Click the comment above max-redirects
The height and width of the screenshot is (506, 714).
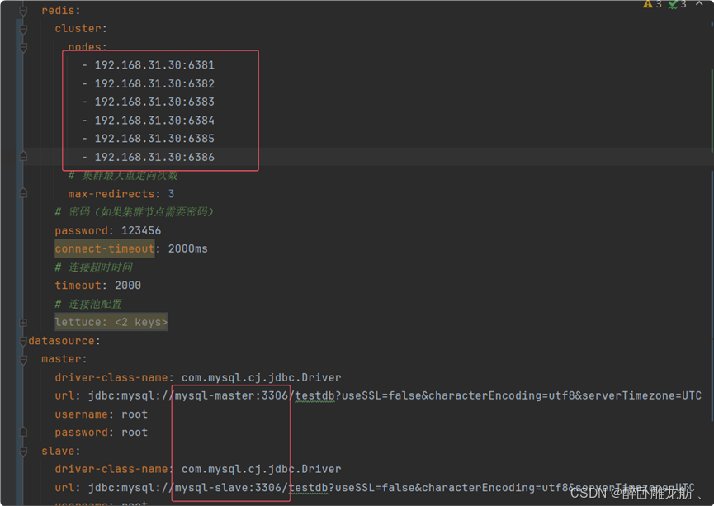coord(123,176)
